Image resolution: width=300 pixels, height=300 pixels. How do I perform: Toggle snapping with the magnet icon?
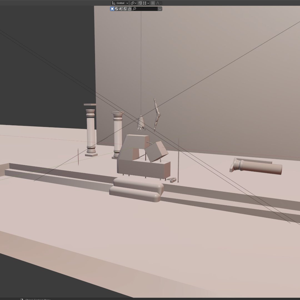pyautogui.click(x=140, y=3)
